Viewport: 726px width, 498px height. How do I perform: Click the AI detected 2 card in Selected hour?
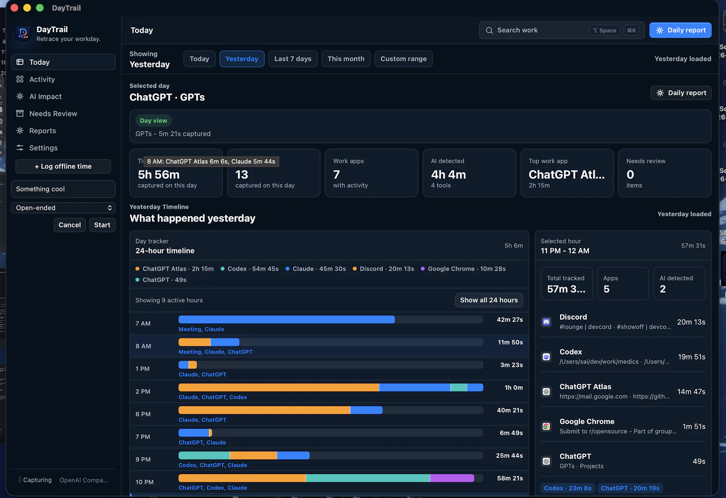tap(679, 283)
